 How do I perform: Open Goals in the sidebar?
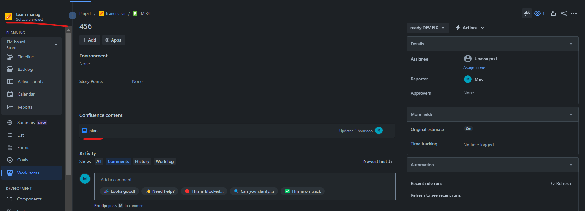pos(23,160)
